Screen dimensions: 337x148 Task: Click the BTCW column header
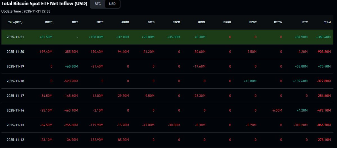click(x=277, y=22)
